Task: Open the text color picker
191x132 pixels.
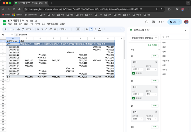Action: (x=99, y=29)
